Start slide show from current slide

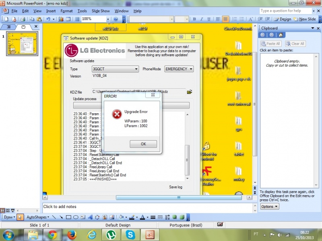click(13, 210)
